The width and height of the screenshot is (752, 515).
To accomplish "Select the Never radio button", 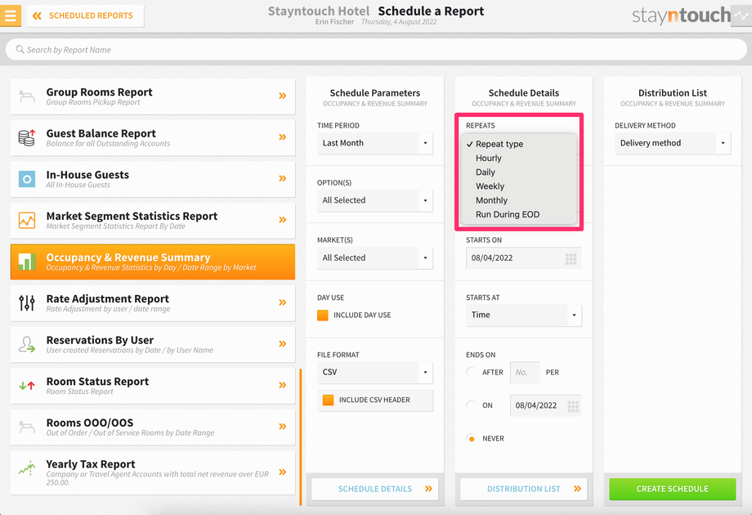I will click(472, 438).
